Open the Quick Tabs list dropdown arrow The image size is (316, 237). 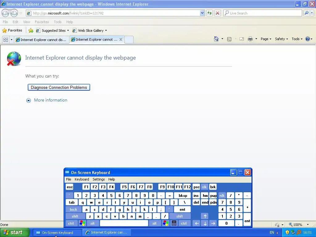tap(11, 40)
